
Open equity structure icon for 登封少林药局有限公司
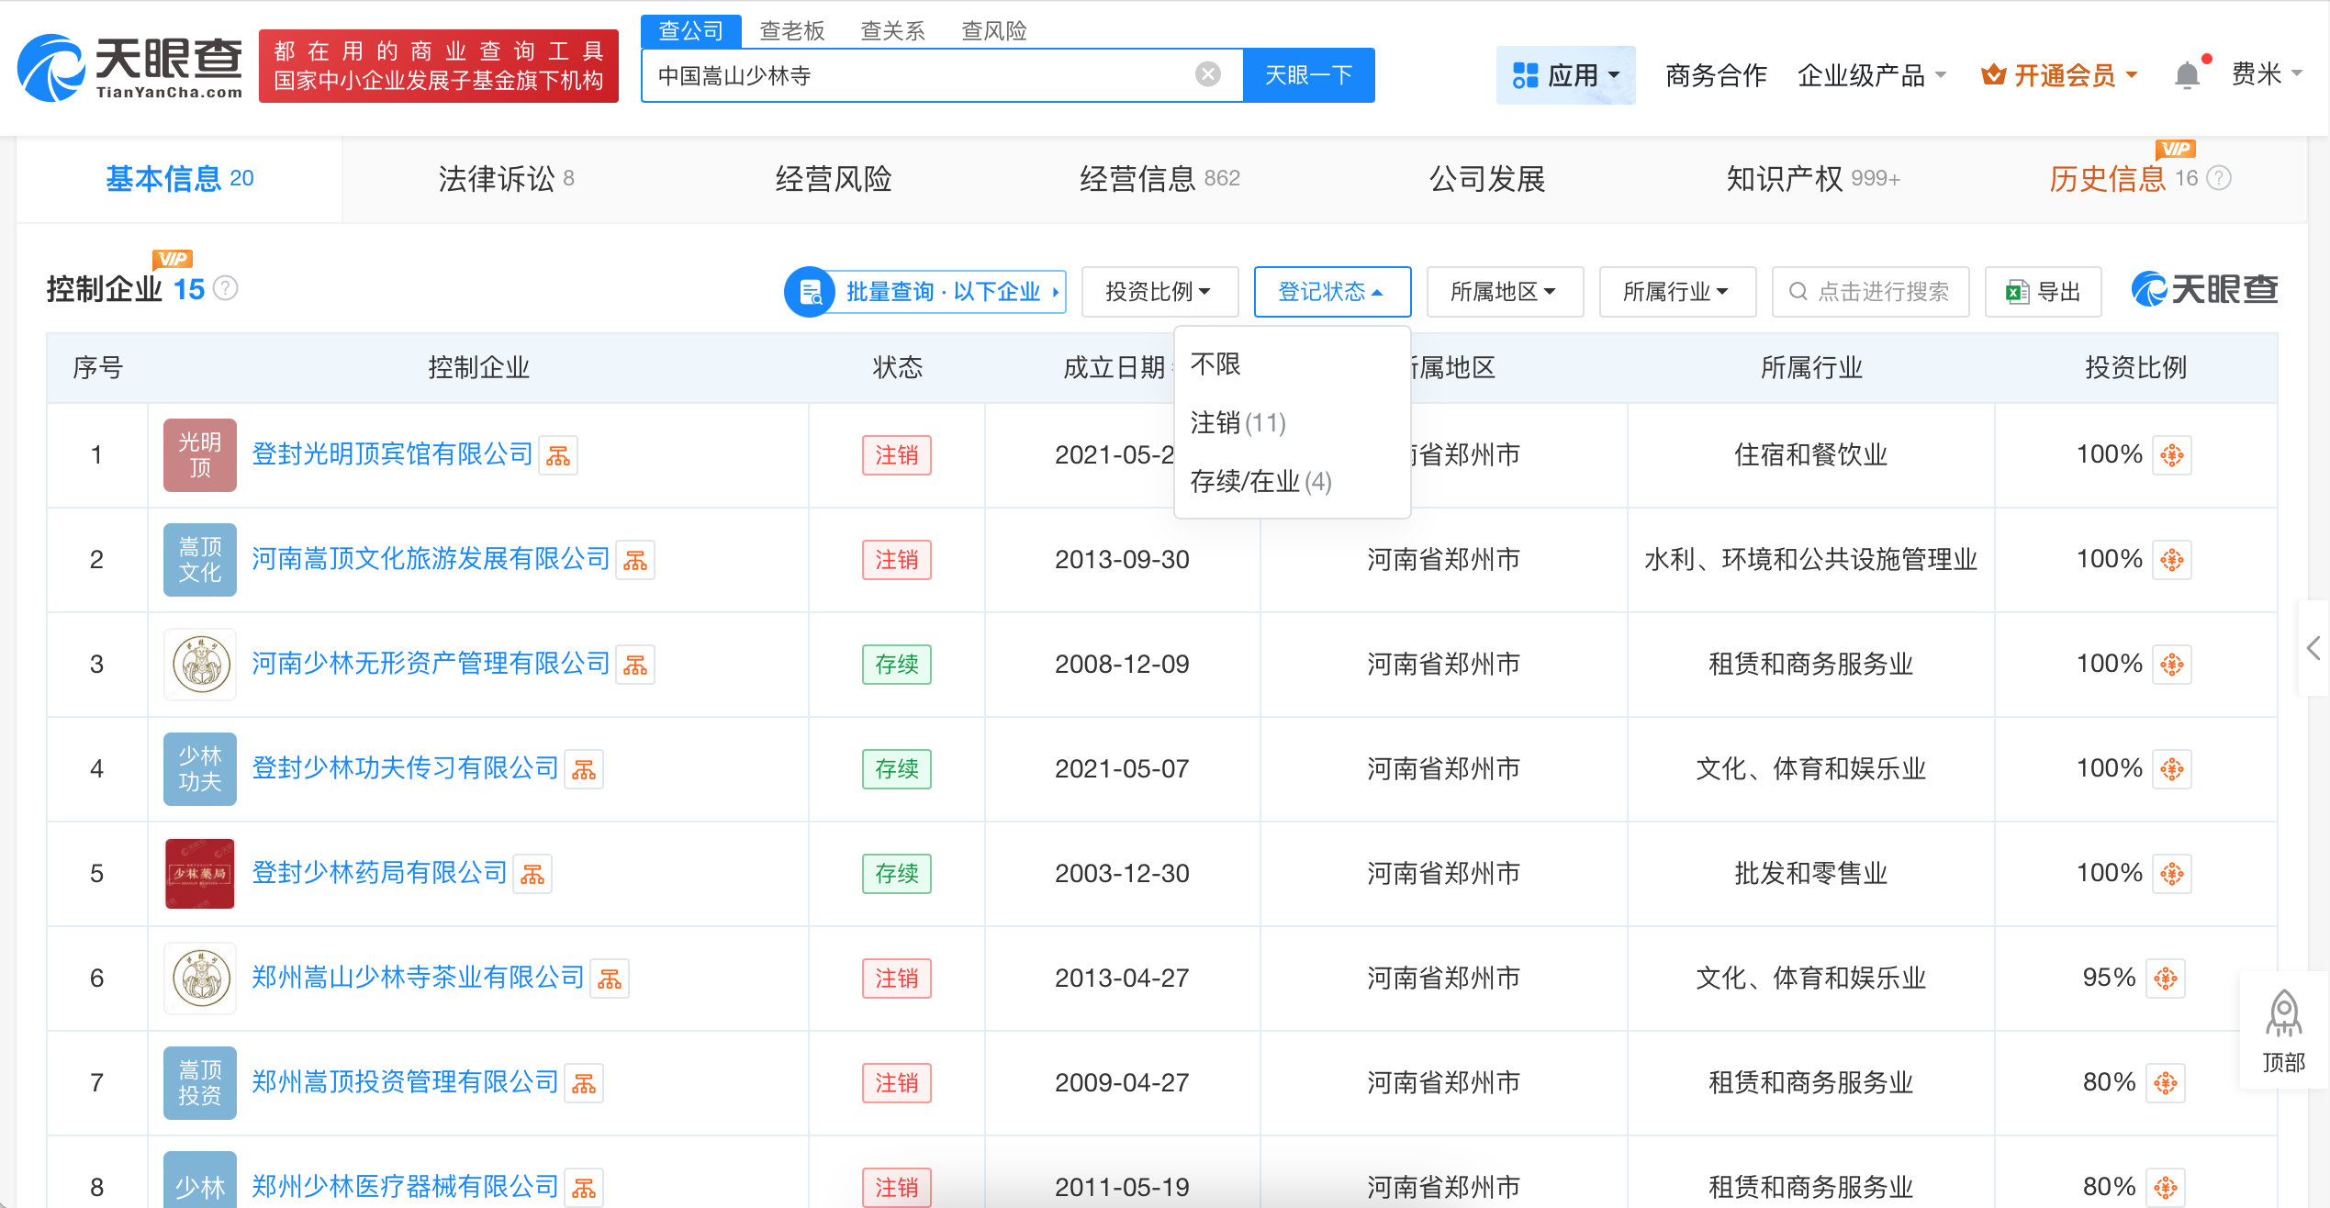[532, 874]
